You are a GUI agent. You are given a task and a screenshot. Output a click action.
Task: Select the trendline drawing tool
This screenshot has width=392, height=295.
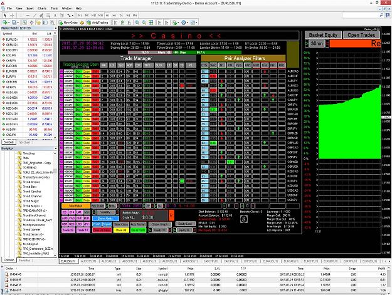coord(34,15)
